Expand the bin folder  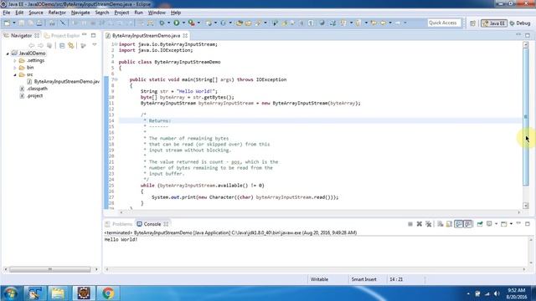[15, 68]
